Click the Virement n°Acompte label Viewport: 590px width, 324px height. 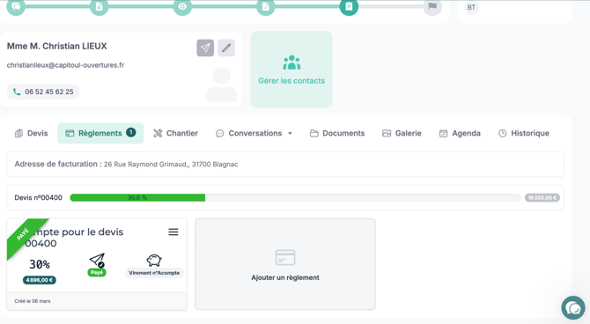[x=154, y=273]
